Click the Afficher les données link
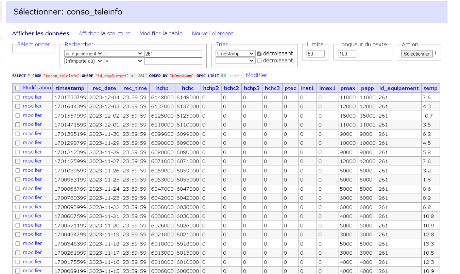The height and width of the screenshot is (274, 460). coord(41,33)
